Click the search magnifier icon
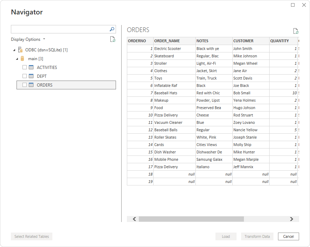310x247 pixels. click(x=112, y=29)
